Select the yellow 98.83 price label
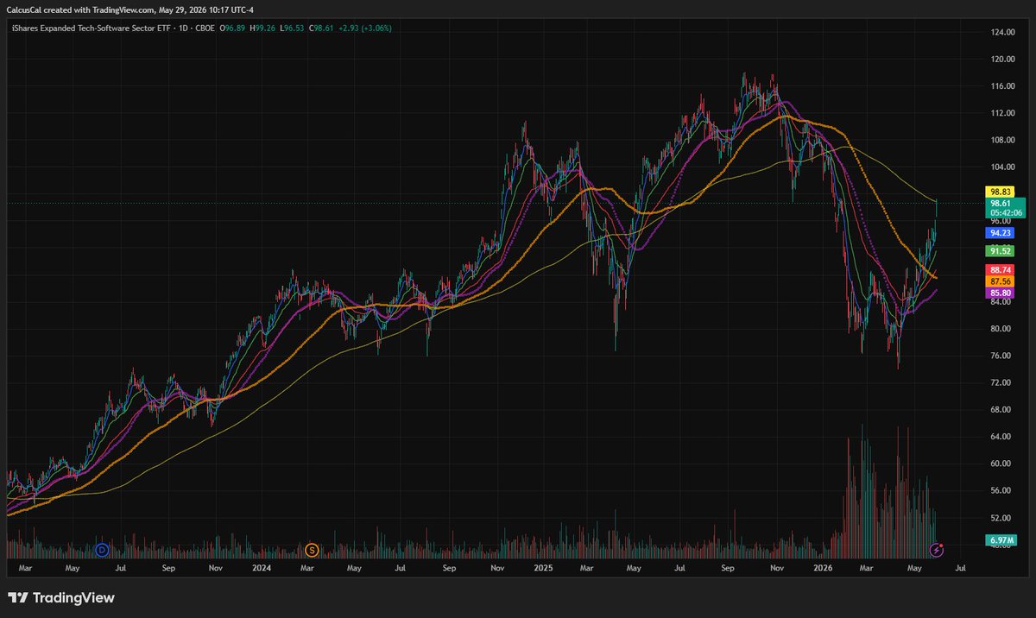 (1000, 190)
